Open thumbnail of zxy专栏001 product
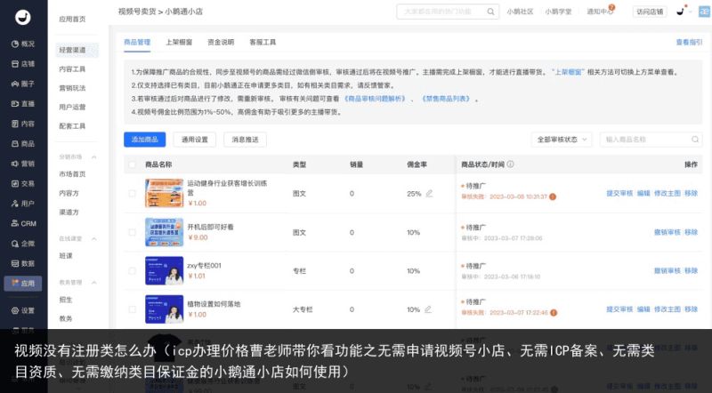 (x=164, y=271)
